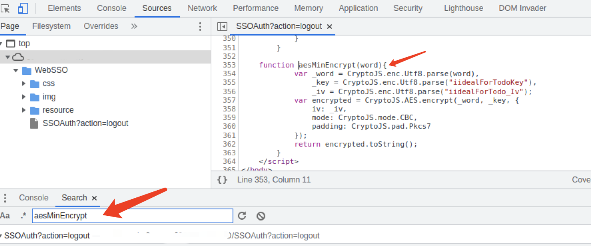This screenshot has width=591, height=247.
Task: Select the WebSSO folder
Action: [51, 70]
